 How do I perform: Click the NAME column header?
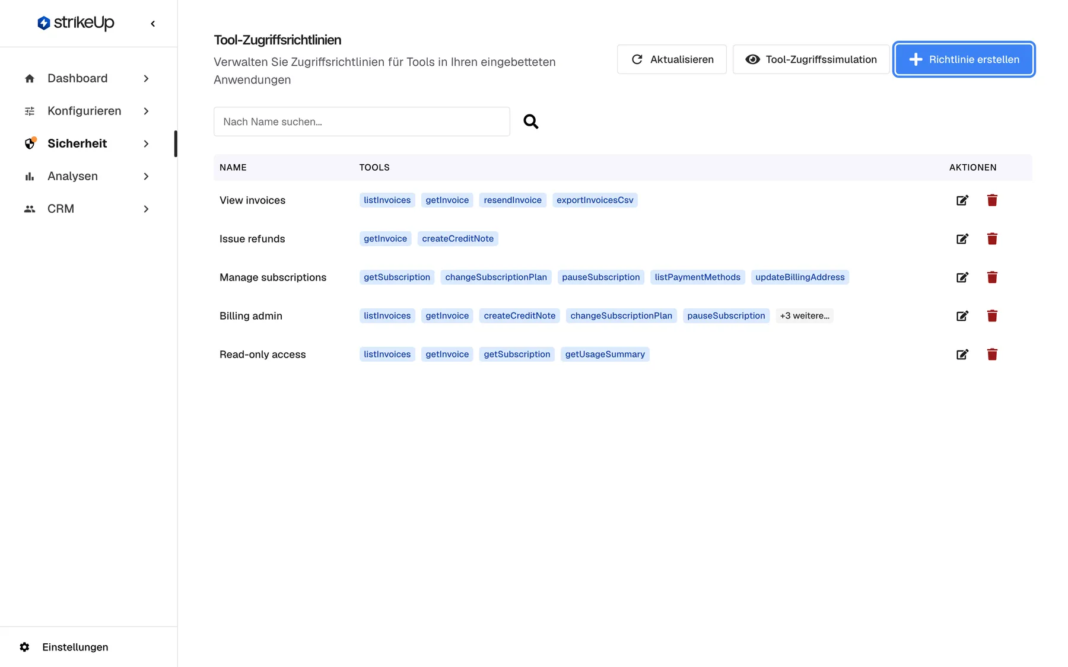pos(233,168)
